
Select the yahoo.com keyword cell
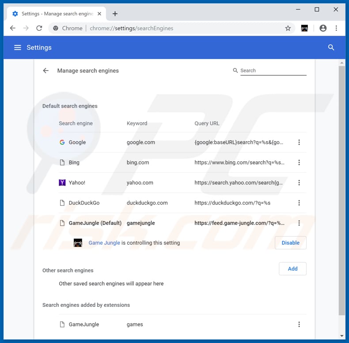point(140,183)
